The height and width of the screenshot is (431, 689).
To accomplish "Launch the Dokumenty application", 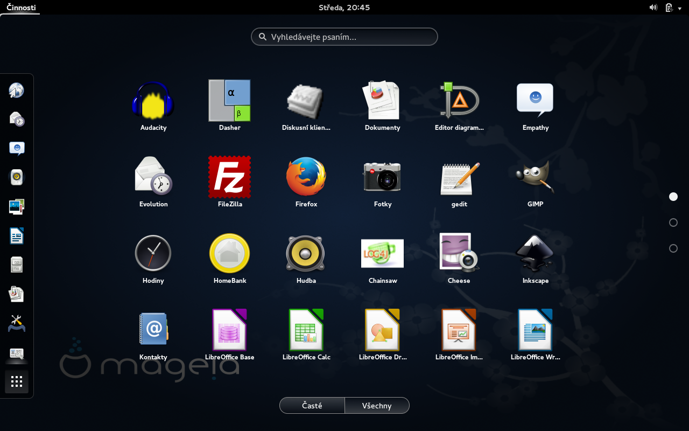I will click(x=382, y=101).
